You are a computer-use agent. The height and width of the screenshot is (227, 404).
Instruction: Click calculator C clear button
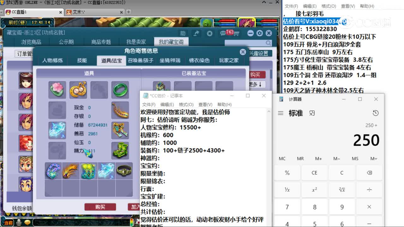342,173
